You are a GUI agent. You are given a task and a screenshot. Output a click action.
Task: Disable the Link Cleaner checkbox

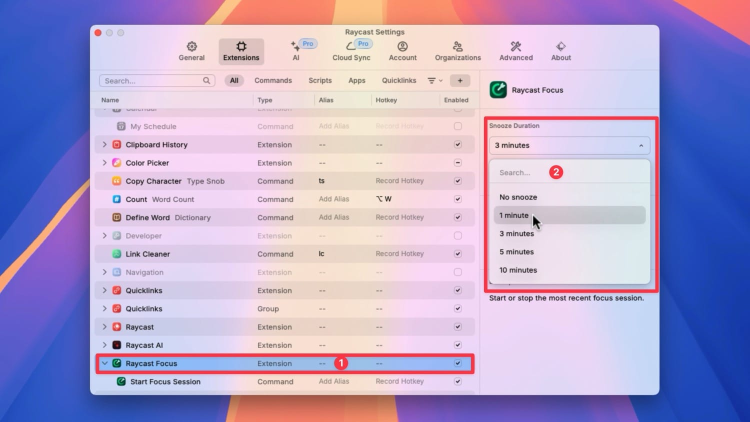(x=457, y=254)
